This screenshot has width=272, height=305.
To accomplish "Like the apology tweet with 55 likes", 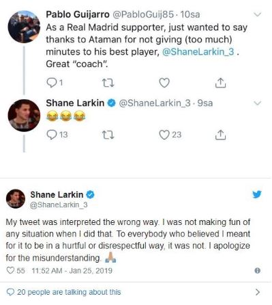I will click(x=10, y=271).
